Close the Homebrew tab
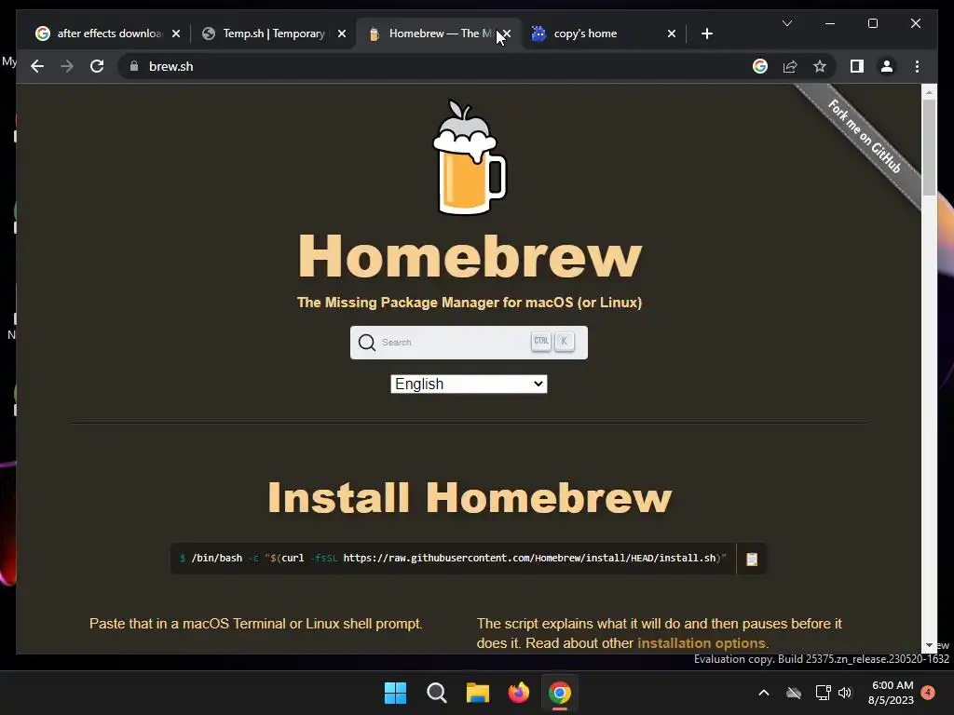This screenshot has height=715, width=954. click(x=507, y=34)
